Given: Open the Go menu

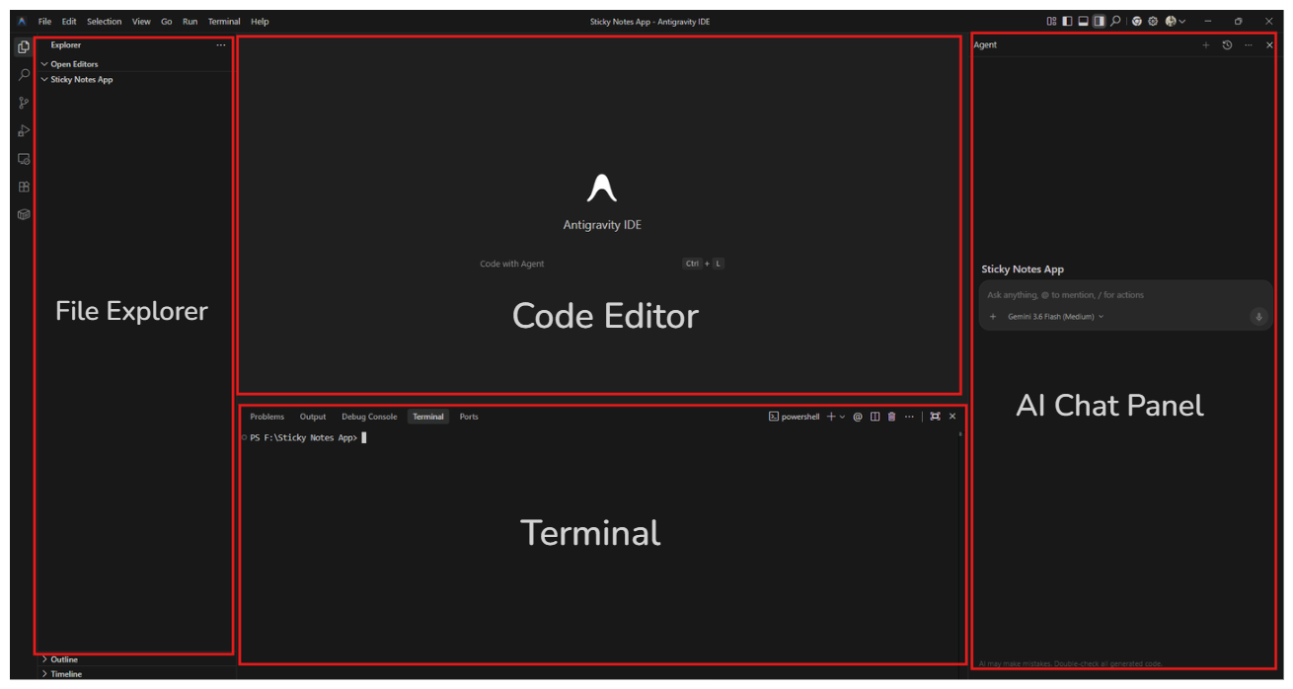Looking at the screenshot, I should tap(166, 21).
